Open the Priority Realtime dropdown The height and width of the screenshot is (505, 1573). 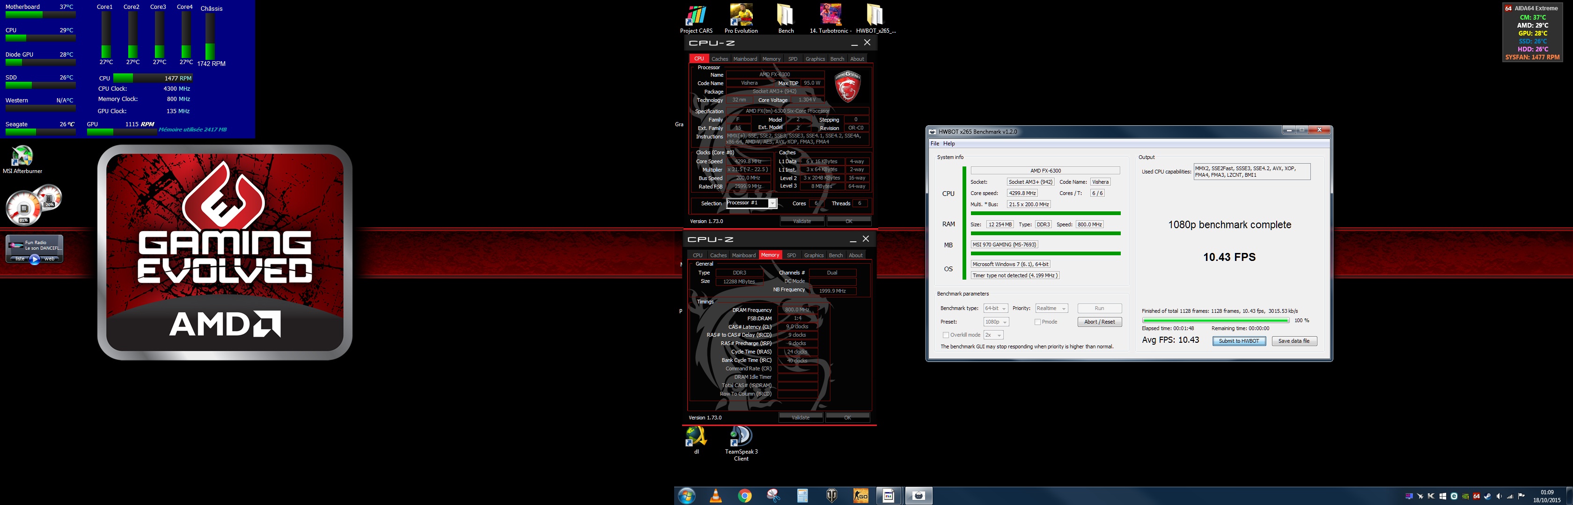coord(1051,309)
